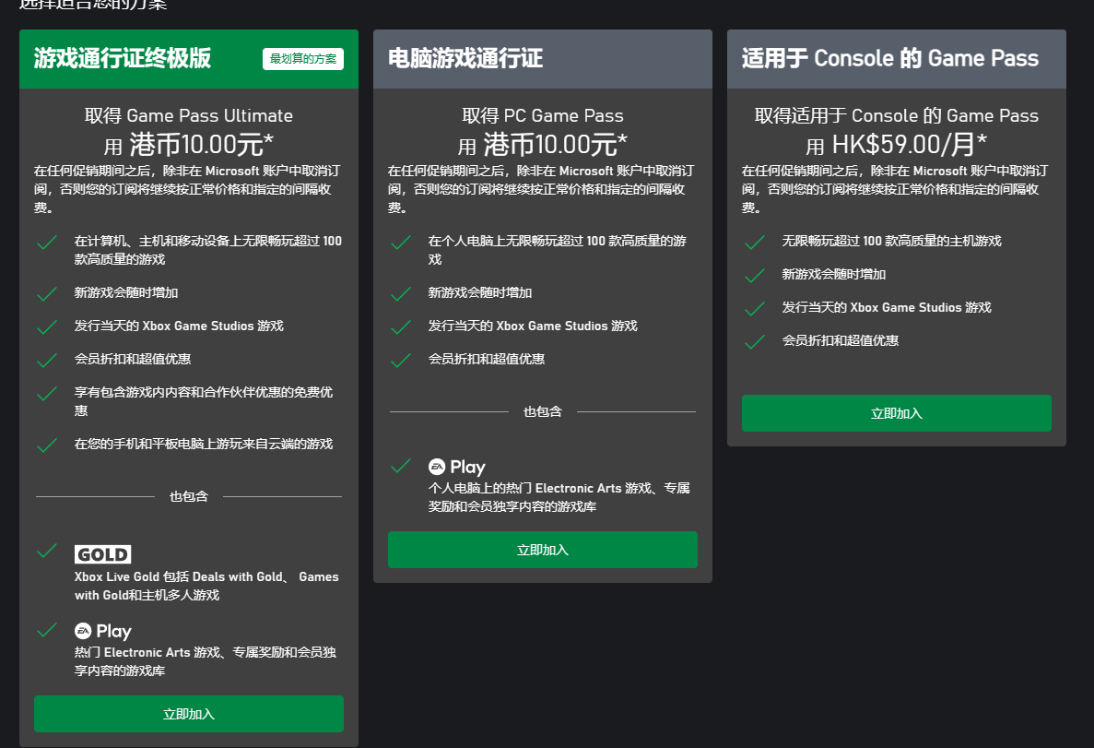Select the 最划算的方案 badge

[303, 59]
